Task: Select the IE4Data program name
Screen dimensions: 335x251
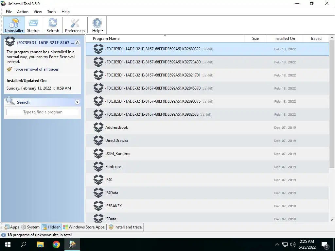Action: (112, 193)
